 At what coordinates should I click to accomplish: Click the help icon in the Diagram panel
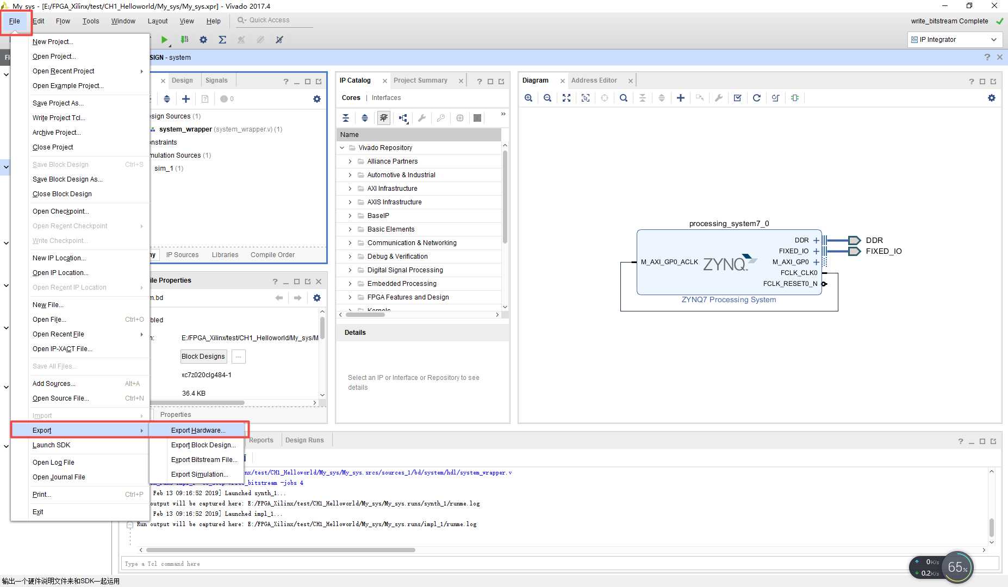(x=972, y=82)
